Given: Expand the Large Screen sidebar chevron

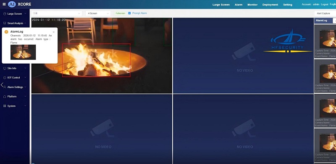Looking at the screenshot, I should coord(25,14).
